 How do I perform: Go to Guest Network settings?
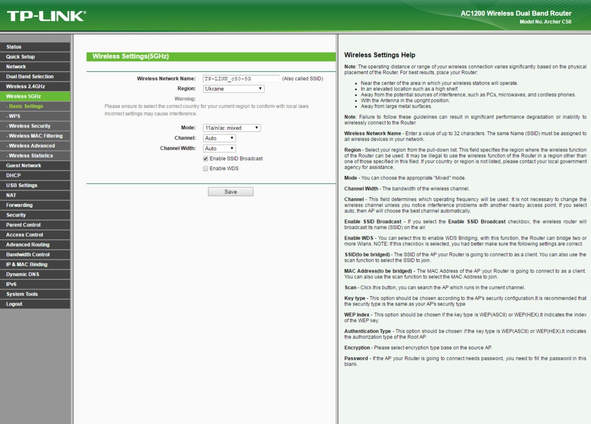pyautogui.click(x=23, y=166)
